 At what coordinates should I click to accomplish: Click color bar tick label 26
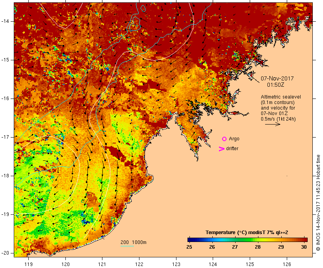point(212,247)
